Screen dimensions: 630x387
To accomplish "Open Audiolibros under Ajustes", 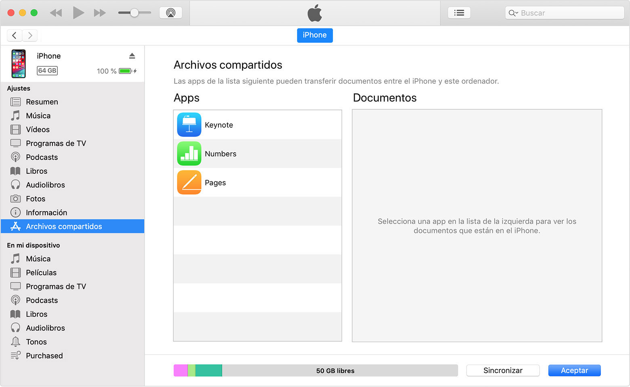I will (73, 185).
